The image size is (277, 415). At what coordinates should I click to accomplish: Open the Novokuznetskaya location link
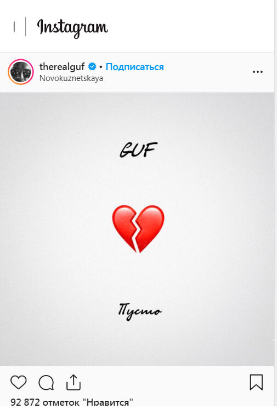[71, 78]
